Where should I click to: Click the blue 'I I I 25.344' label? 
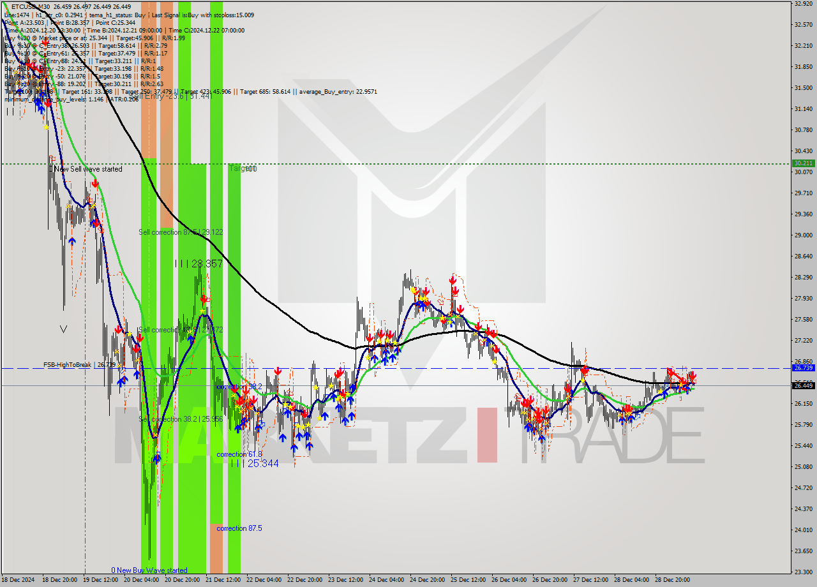(255, 463)
